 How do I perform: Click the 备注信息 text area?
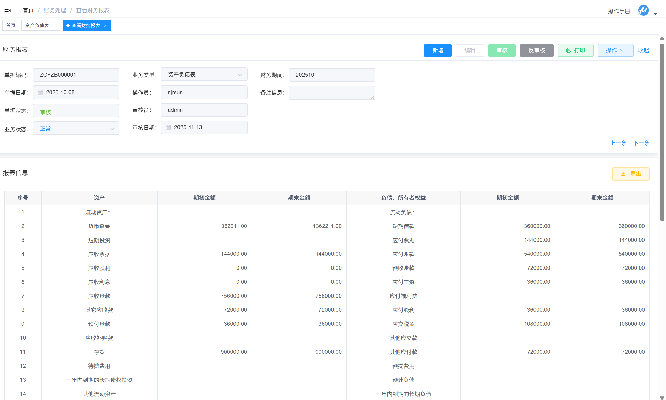pyautogui.click(x=332, y=93)
